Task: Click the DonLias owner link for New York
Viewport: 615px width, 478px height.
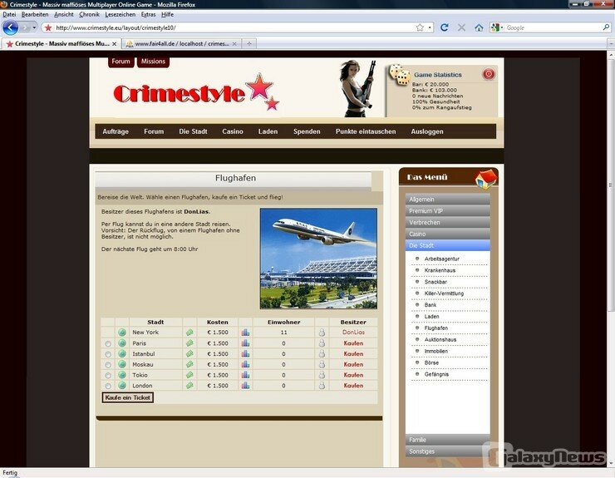Action: pyautogui.click(x=353, y=333)
